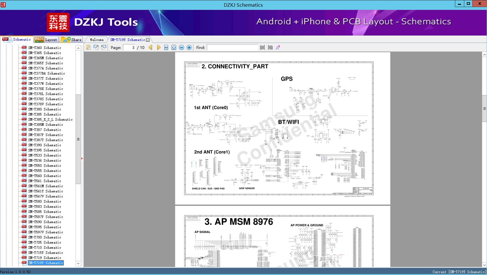The image size is (487, 275).
Task: Open SM-T567V Schematic in the tree
Action: pos(45,196)
